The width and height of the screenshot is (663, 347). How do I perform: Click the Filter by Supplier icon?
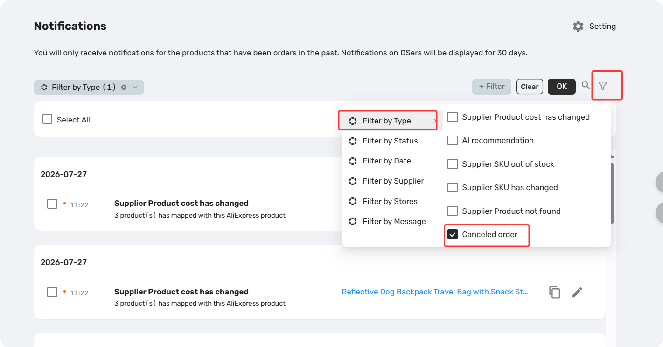(x=353, y=181)
